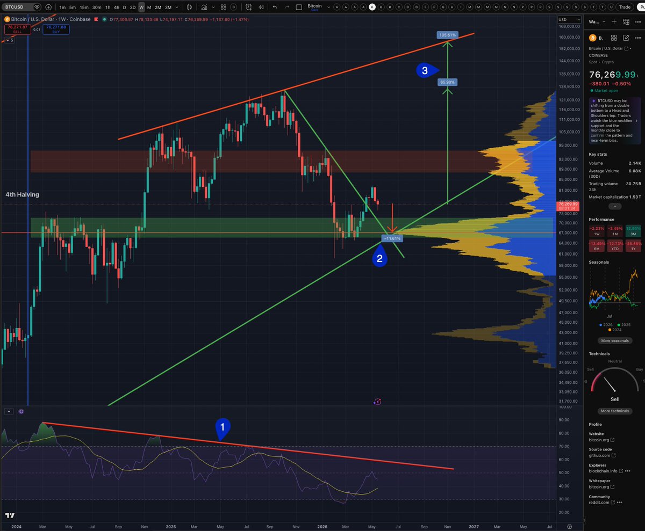Image resolution: width=645 pixels, height=531 pixels.
Task: Choose the 3M timeframe
Action: coord(168,8)
